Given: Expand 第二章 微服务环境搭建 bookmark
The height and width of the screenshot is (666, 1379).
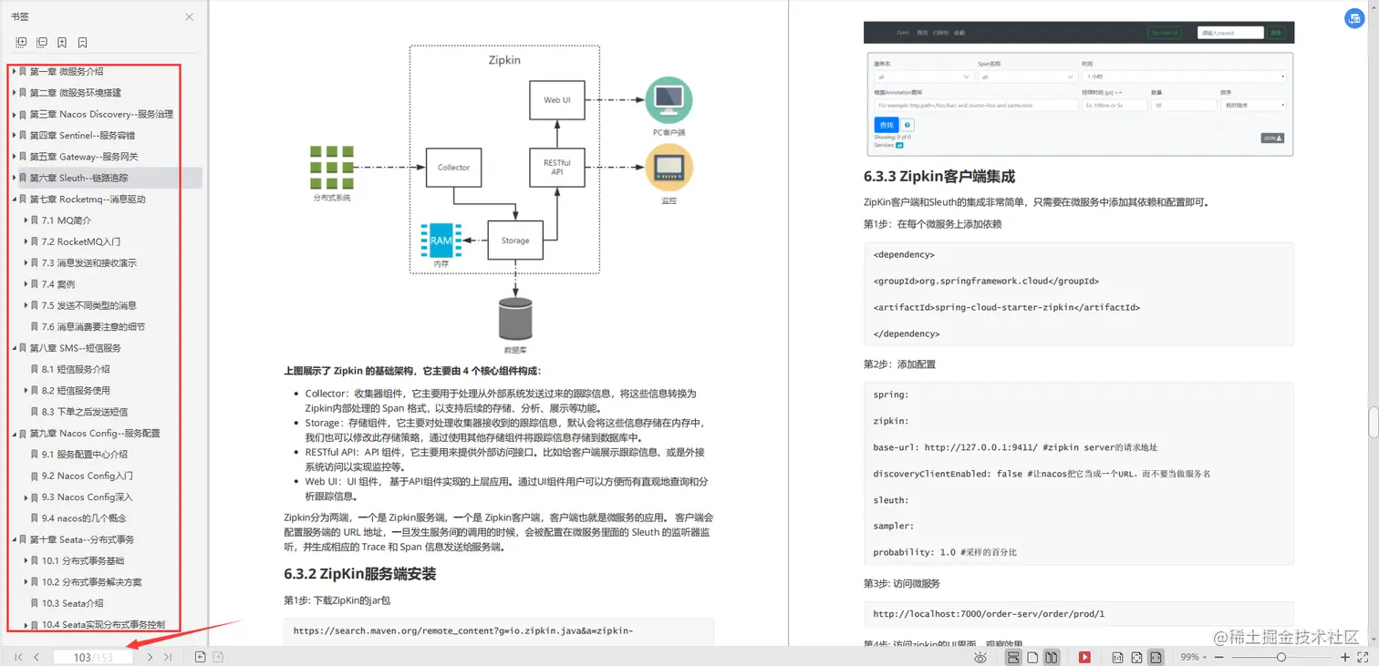Looking at the screenshot, I should (x=14, y=93).
